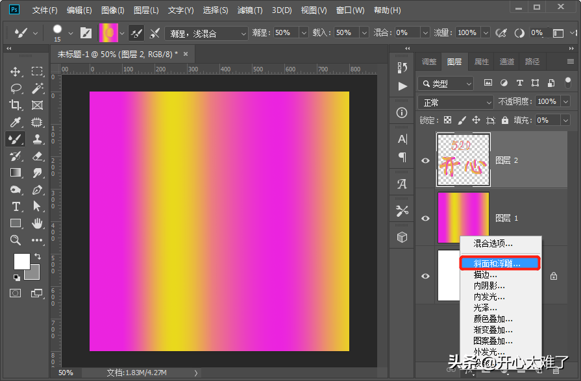Select the Eyedropper tool
Image resolution: width=581 pixels, height=381 pixels.
pos(16,122)
